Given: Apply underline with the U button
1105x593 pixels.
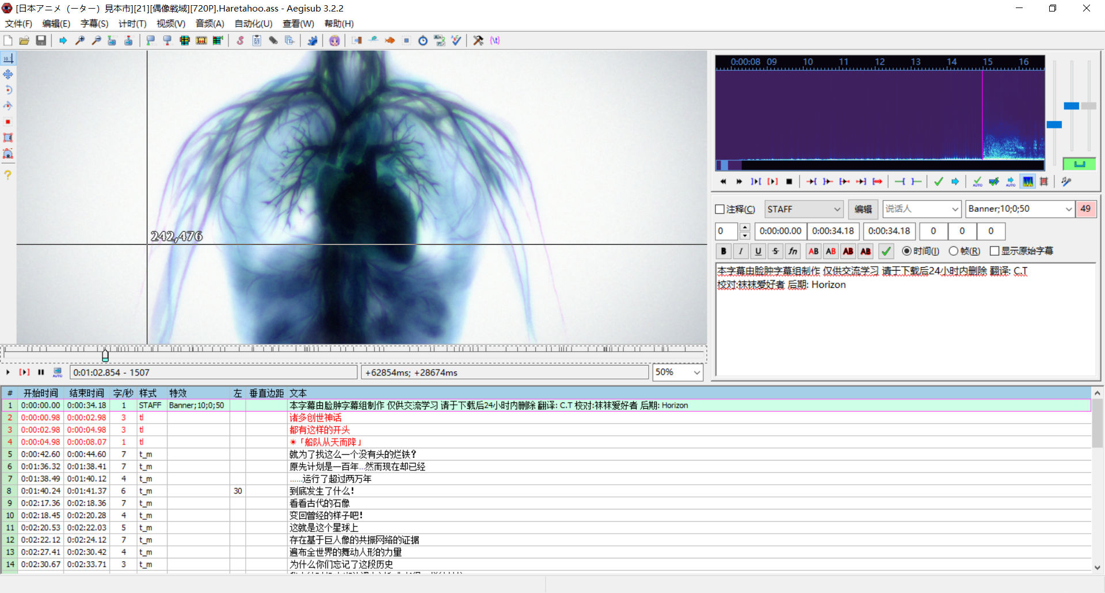Looking at the screenshot, I should (x=758, y=251).
